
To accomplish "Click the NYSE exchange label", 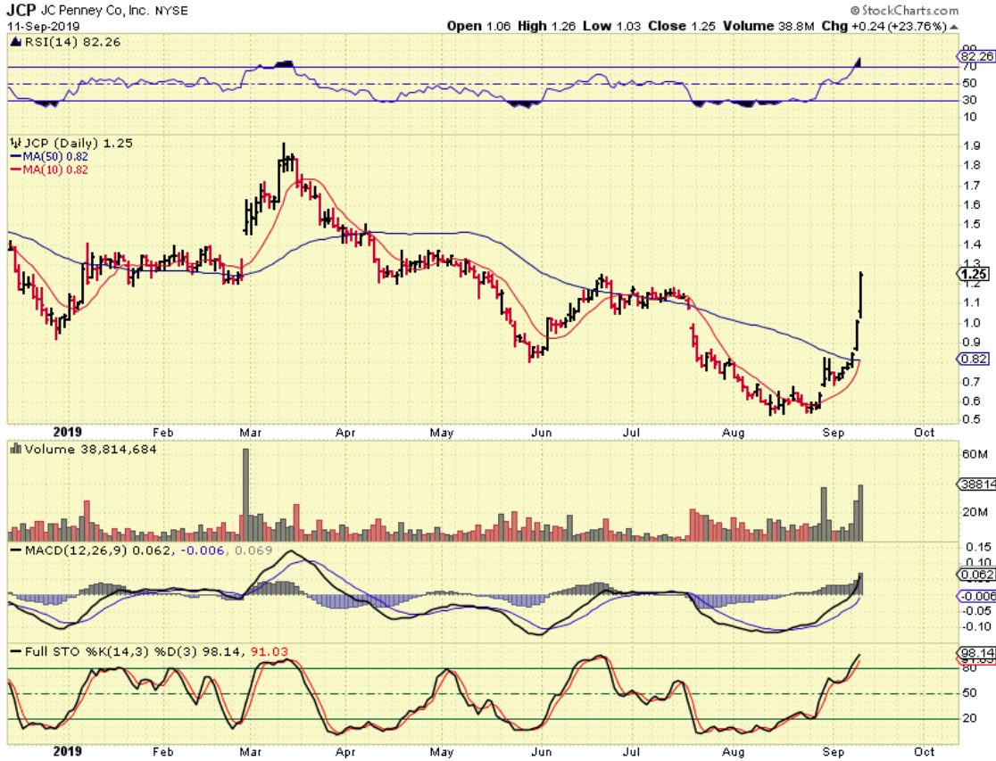I will tap(171, 11).
